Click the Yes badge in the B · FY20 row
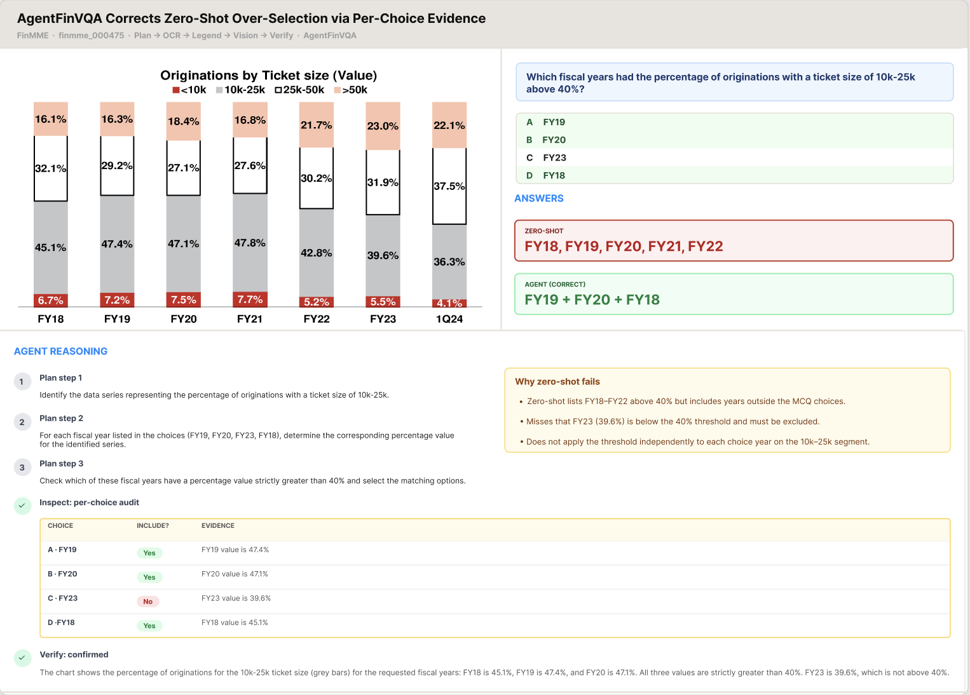The height and width of the screenshot is (695, 970). click(149, 577)
